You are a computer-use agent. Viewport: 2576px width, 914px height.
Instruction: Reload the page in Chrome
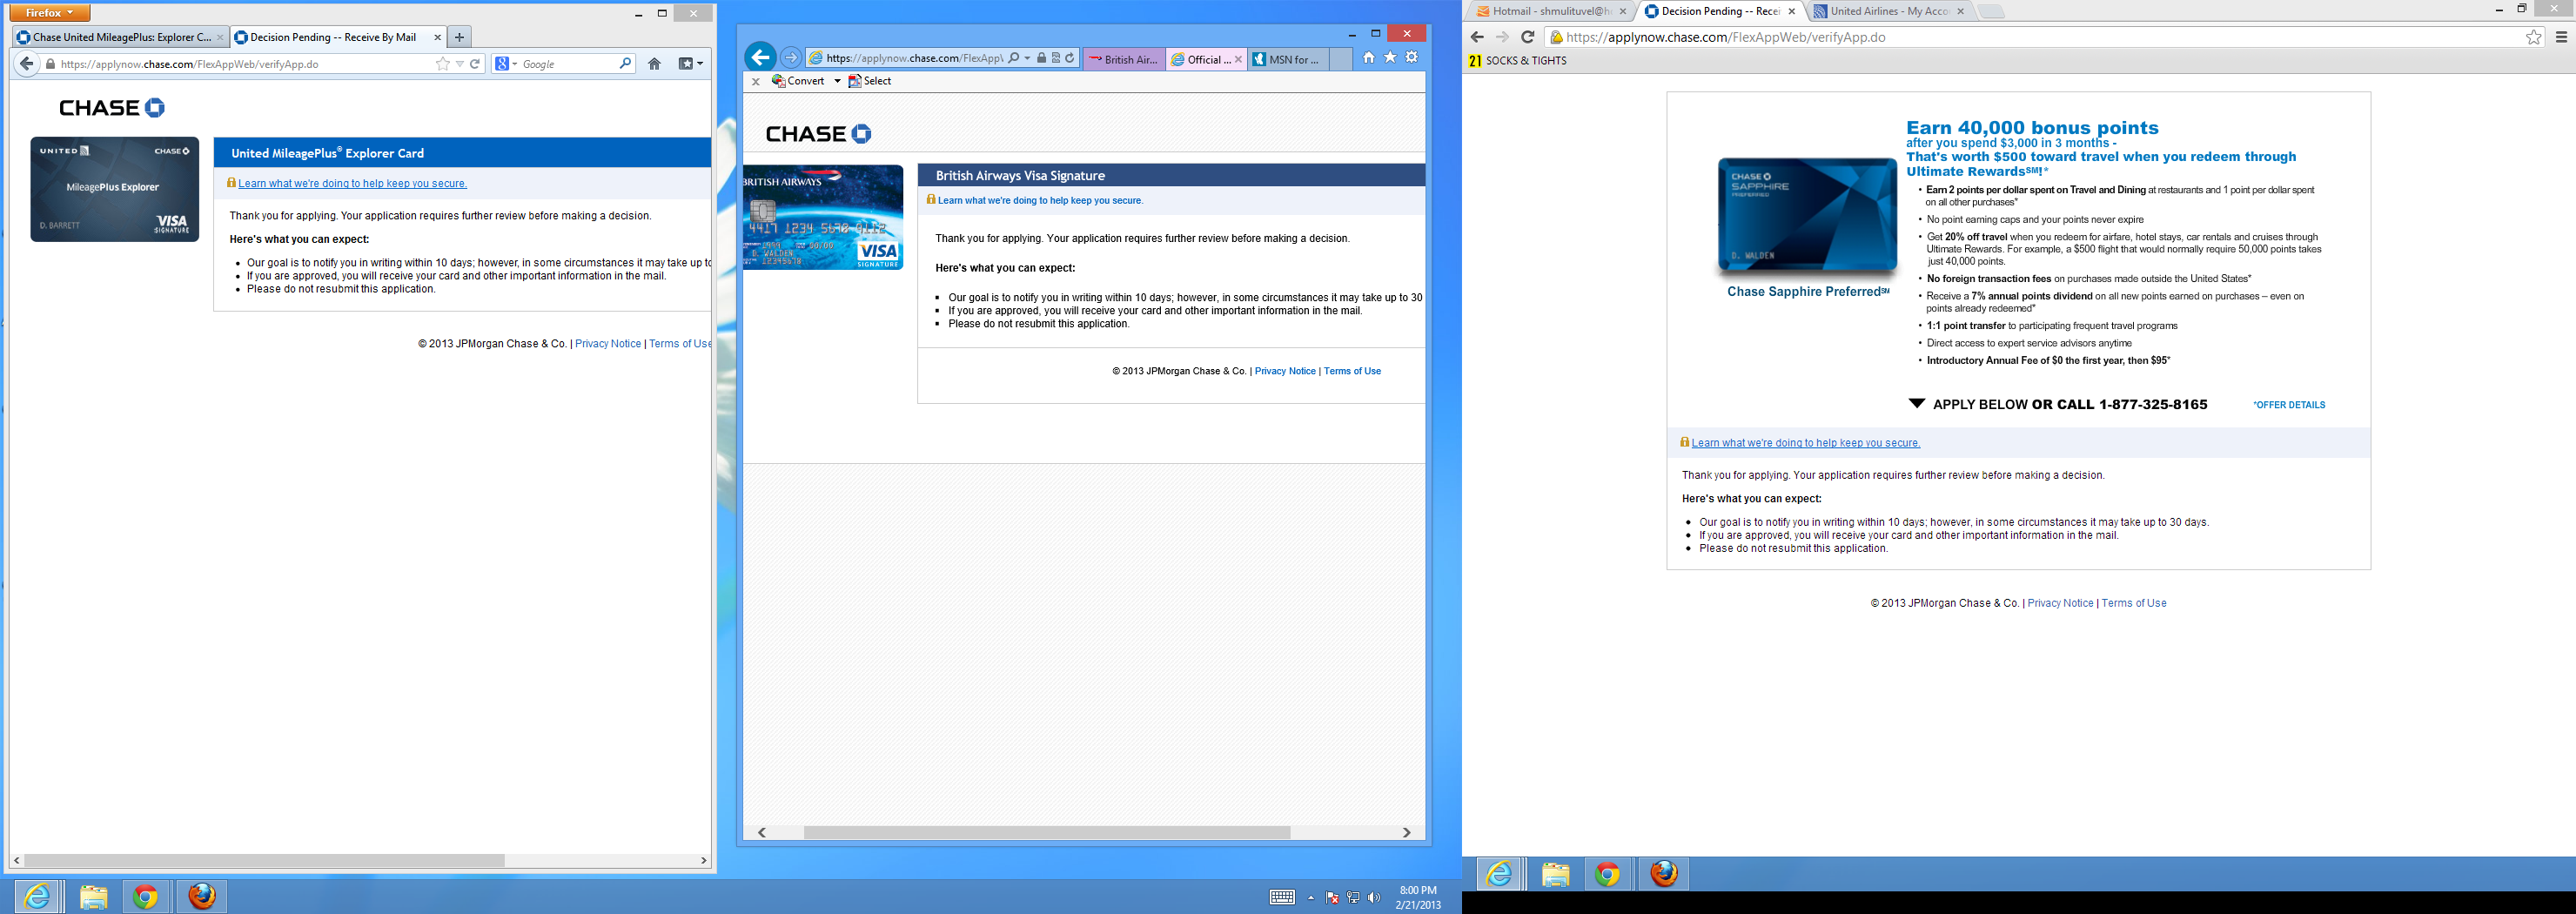(1527, 37)
